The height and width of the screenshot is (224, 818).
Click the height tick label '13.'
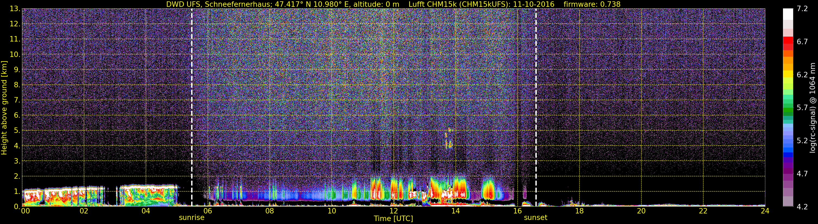(x=15, y=9)
